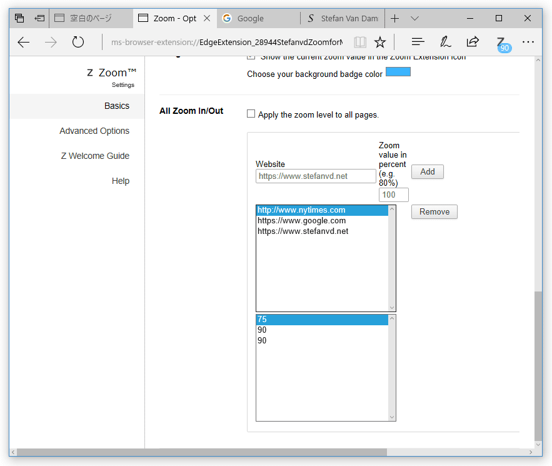Select https://www.google.com in website list
This screenshot has height=466, width=552.
point(322,221)
